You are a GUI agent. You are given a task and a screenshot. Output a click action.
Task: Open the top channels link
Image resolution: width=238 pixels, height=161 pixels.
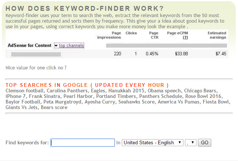tap(71, 46)
